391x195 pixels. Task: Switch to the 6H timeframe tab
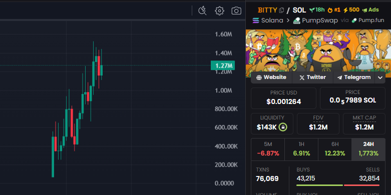pyautogui.click(x=335, y=149)
